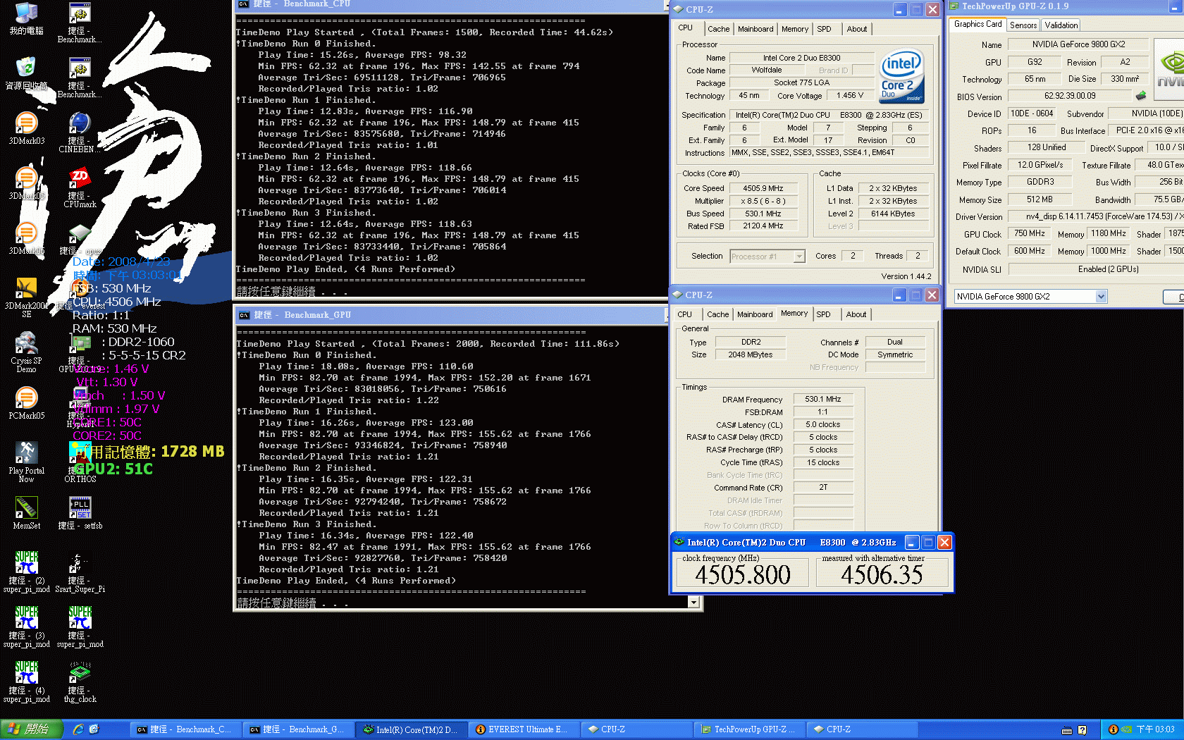Click the measured alternative timer 4506.35 readout
The height and width of the screenshot is (740, 1184).
(x=882, y=574)
